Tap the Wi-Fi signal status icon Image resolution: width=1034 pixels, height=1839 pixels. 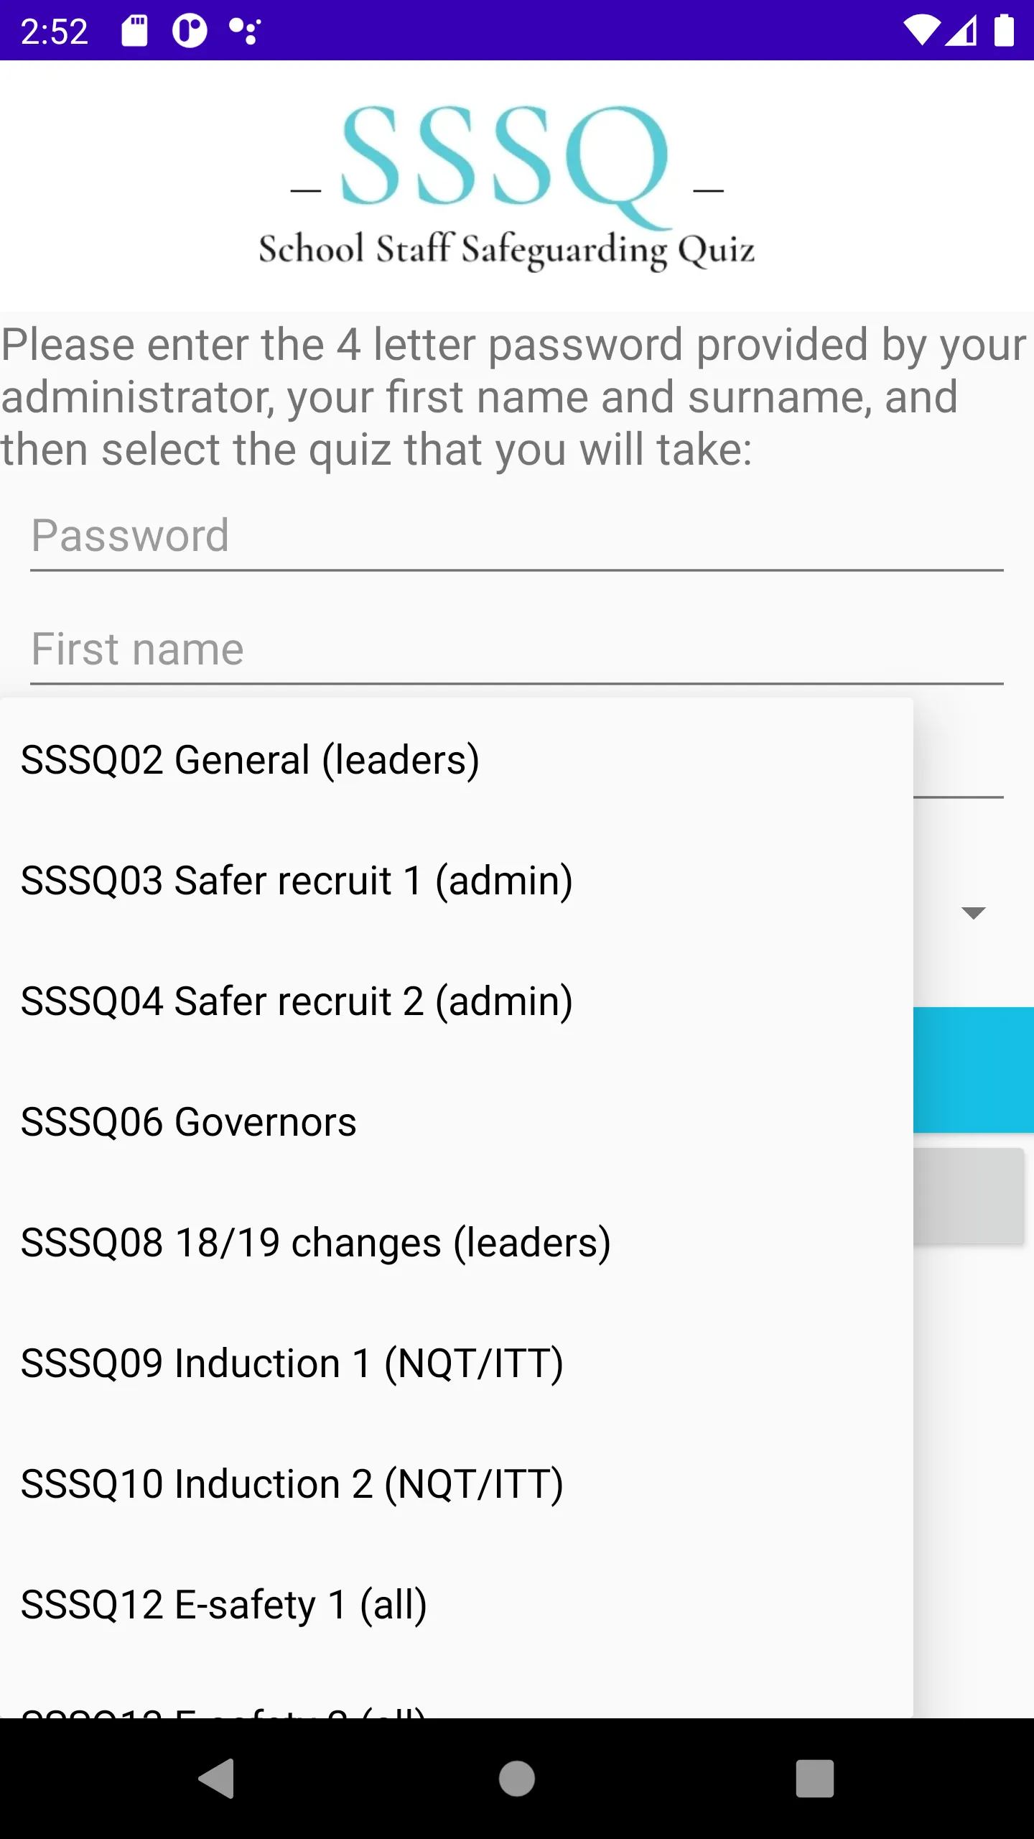pyautogui.click(x=921, y=31)
